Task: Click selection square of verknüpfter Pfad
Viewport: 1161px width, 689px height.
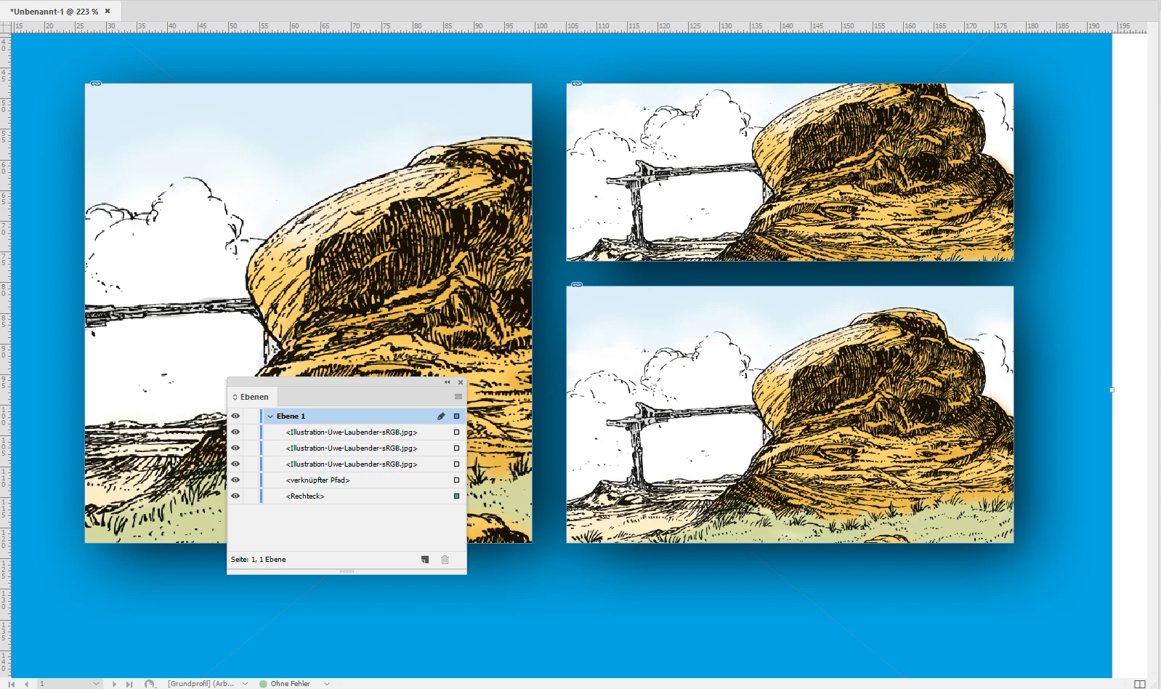Action: (457, 480)
